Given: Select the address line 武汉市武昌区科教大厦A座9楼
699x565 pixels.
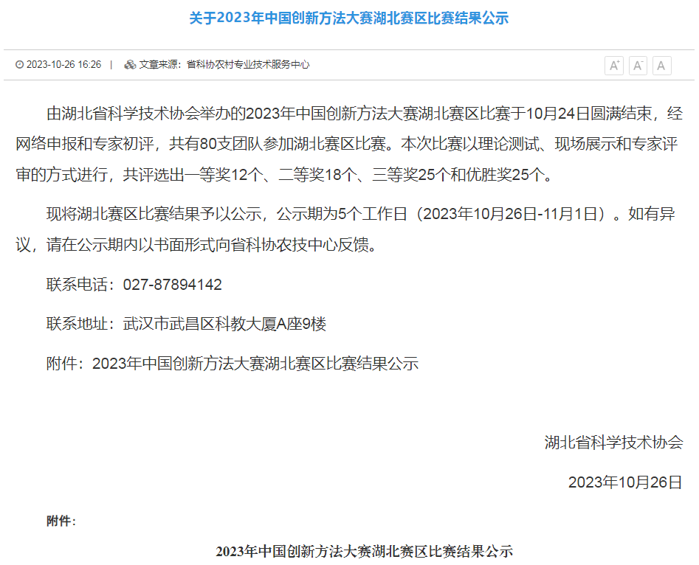Looking at the screenshot, I should tap(224, 324).
